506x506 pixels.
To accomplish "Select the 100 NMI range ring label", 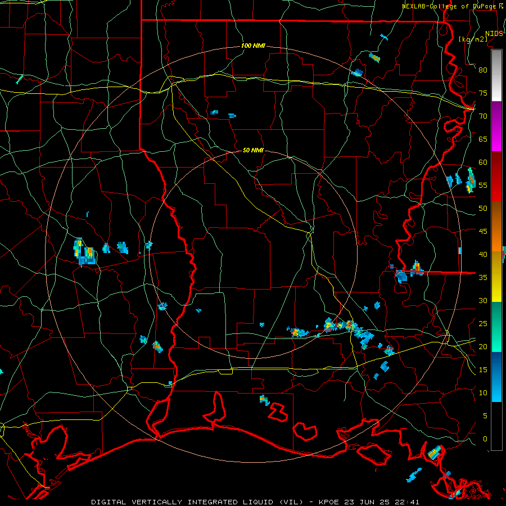I will pyautogui.click(x=253, y=46).
